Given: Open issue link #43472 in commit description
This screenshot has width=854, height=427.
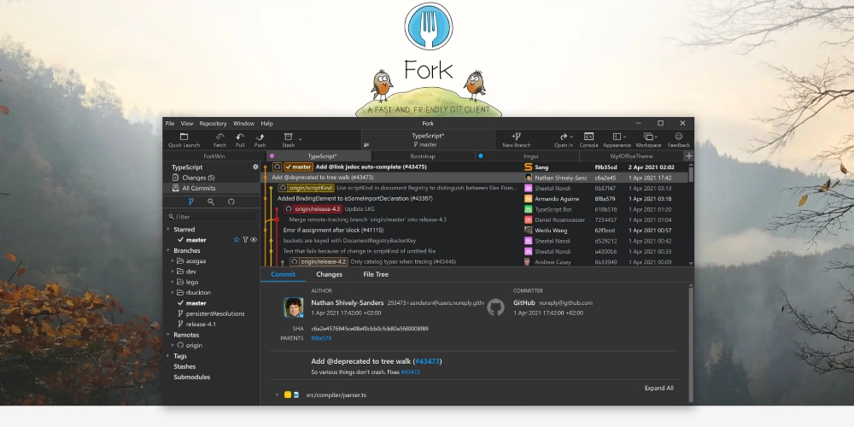Looking at the screenshot, I should pos(410,372).
